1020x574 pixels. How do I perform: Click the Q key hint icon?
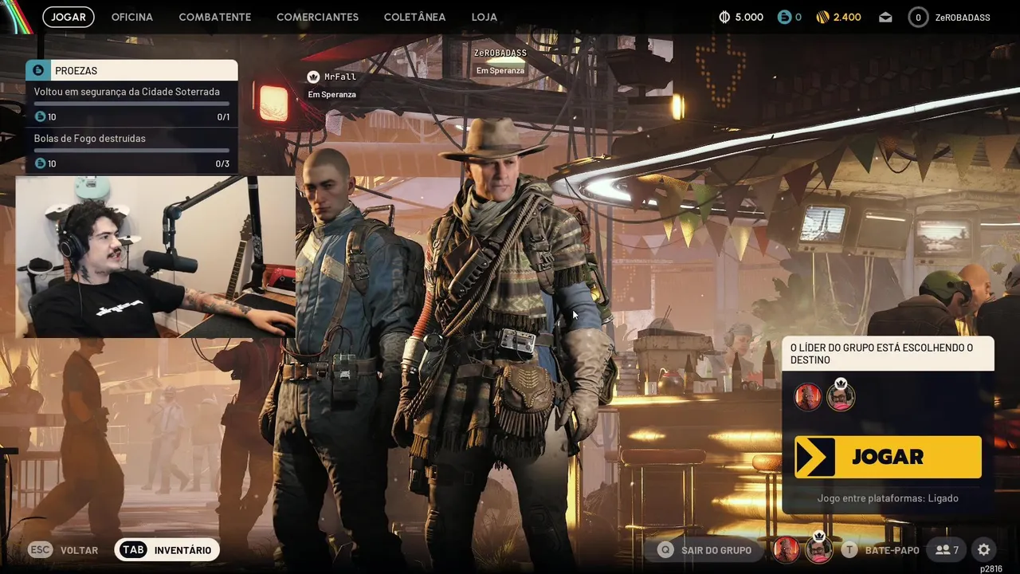665,550
